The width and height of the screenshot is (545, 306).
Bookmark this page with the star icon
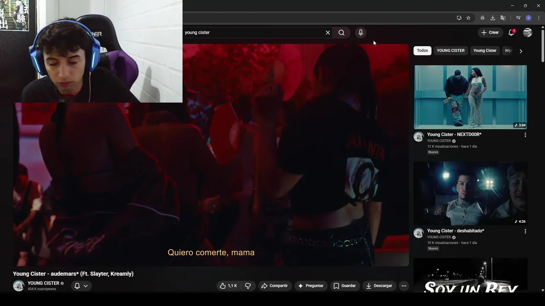coord(468,18)
